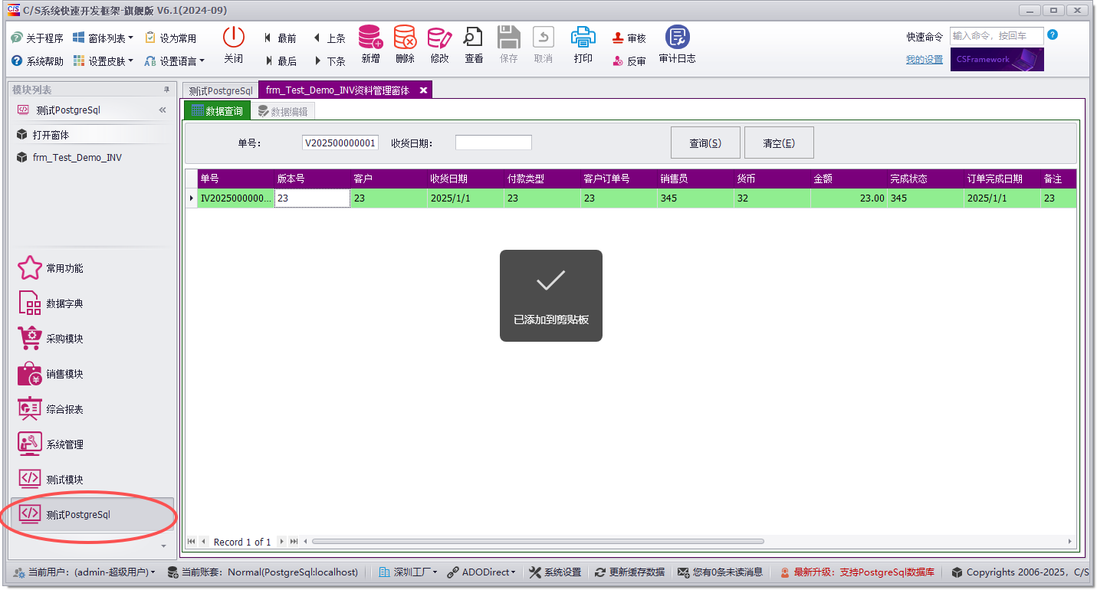Open the 查看 view icon

coord(473,44)
